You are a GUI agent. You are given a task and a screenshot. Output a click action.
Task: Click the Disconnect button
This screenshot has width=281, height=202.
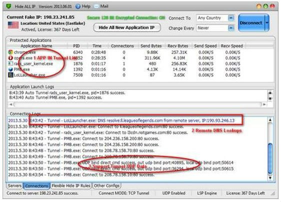pos(251,23)
